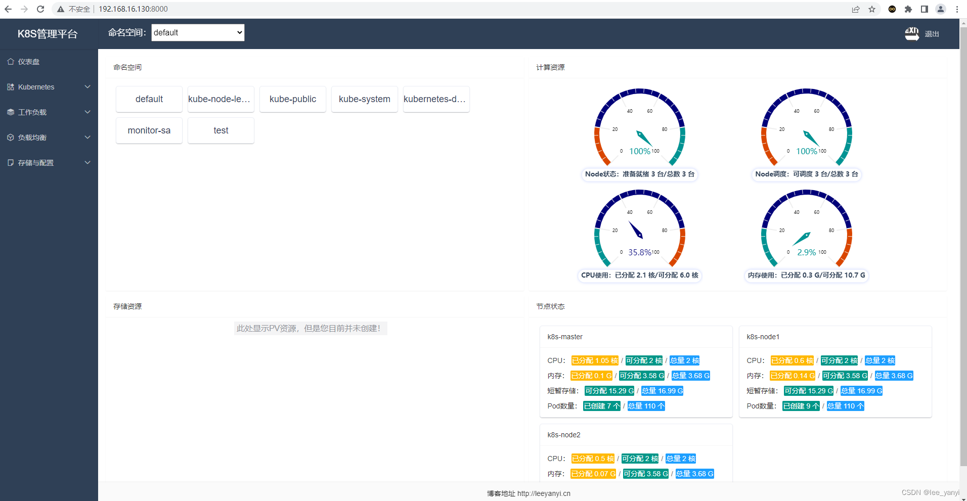
Task: Click the CPU usage gauge showing 35.8%
Action: (639, 230)
